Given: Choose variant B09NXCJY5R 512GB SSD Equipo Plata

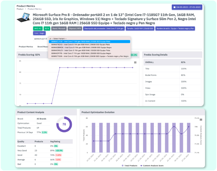Looking at the screenshot, I should 89,41.
